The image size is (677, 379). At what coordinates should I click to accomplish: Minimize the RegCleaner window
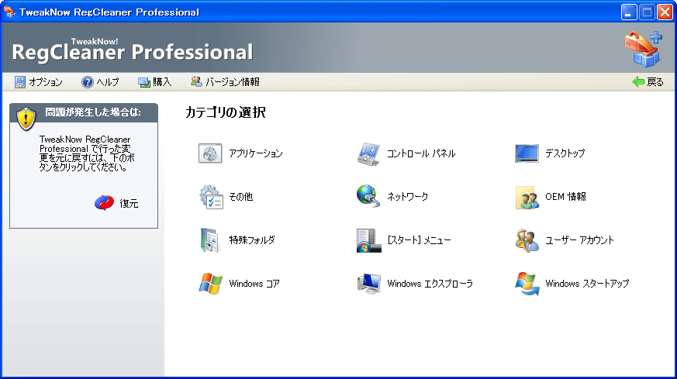629,12
